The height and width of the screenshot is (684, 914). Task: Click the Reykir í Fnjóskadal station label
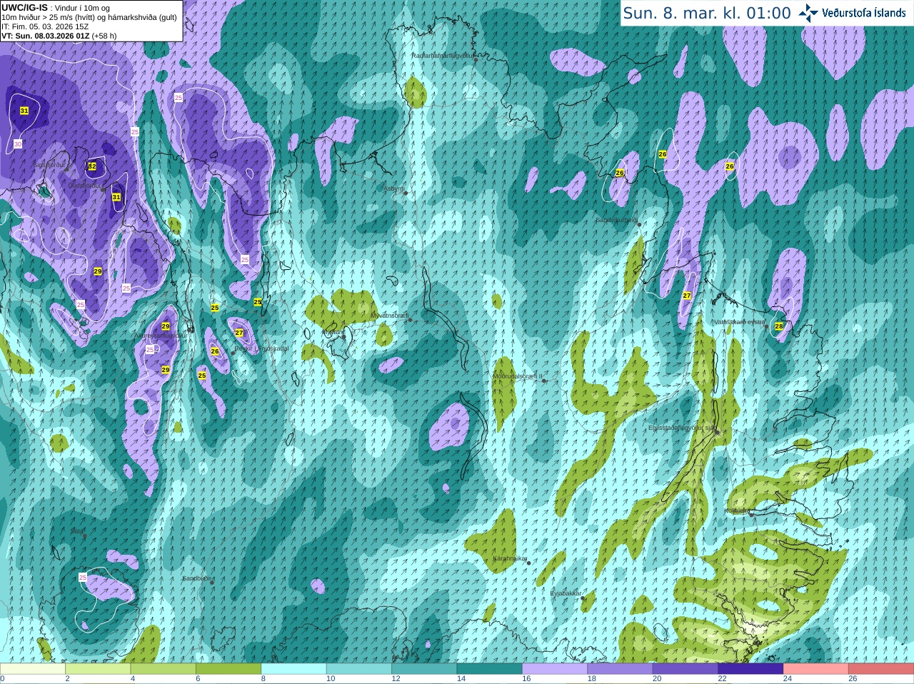coord(261,348)
